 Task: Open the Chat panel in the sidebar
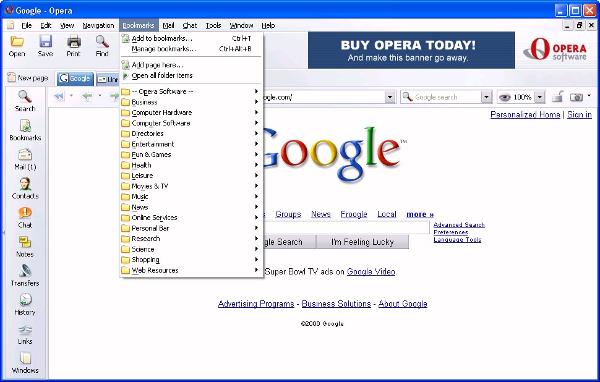click(x=25, y=217)
